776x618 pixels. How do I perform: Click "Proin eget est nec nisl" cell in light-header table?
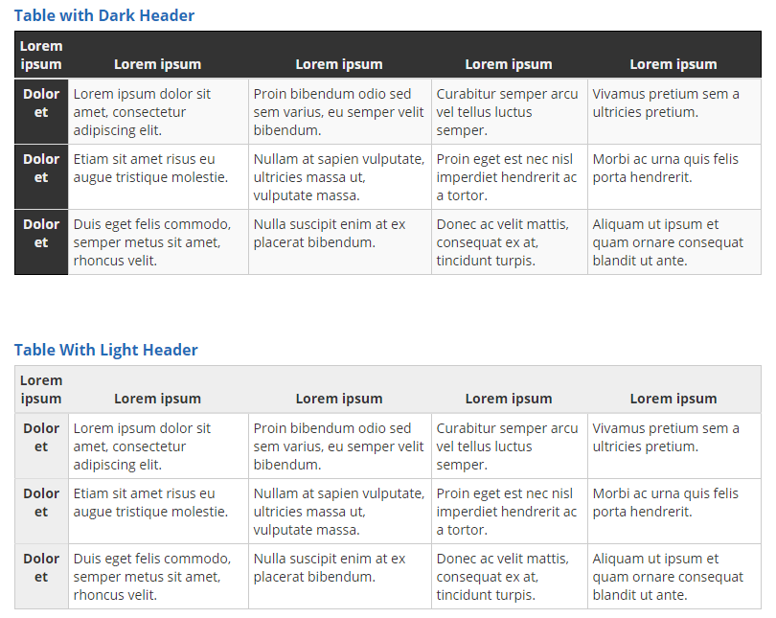coord(507,512)
